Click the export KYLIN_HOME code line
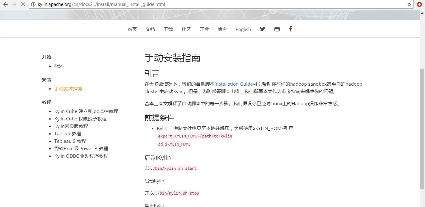The height and width of the screenshot is (207, 425). (195, 136)
